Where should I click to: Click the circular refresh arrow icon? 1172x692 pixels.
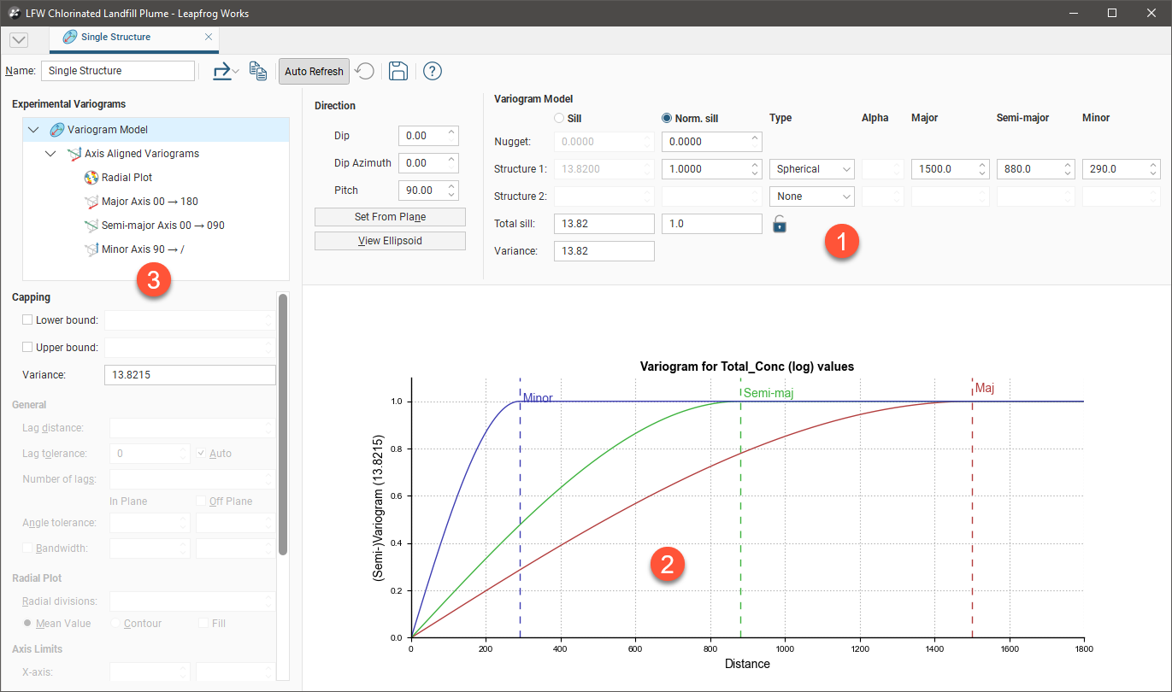coord(365,71)
